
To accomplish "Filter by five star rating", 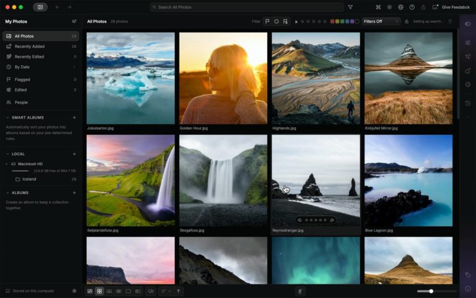I will (x=325, y=21).
